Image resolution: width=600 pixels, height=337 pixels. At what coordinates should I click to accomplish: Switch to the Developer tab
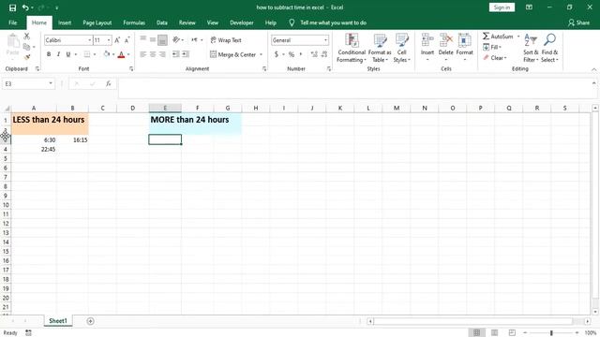click(x=242, y=22)
